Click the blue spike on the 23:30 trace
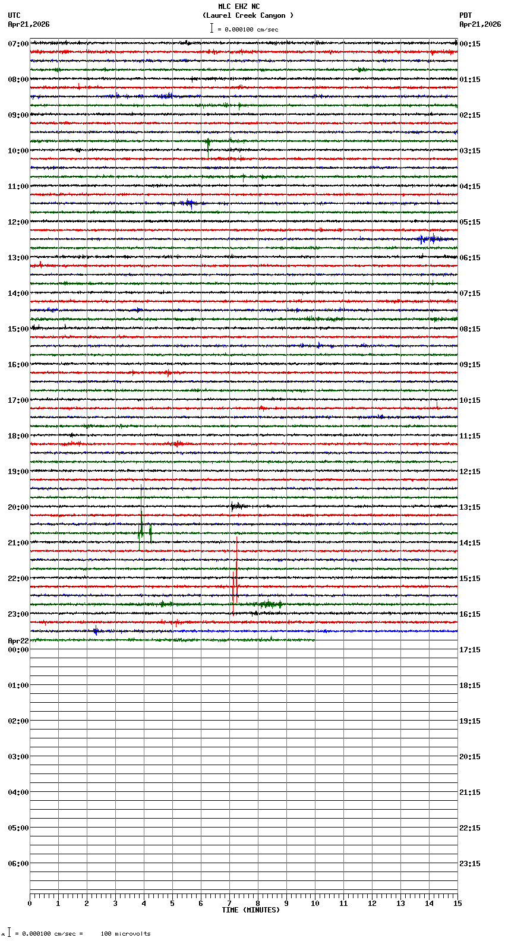Image resolution: width=505 pixels, height=941 pixels. [x=96, y=631]
